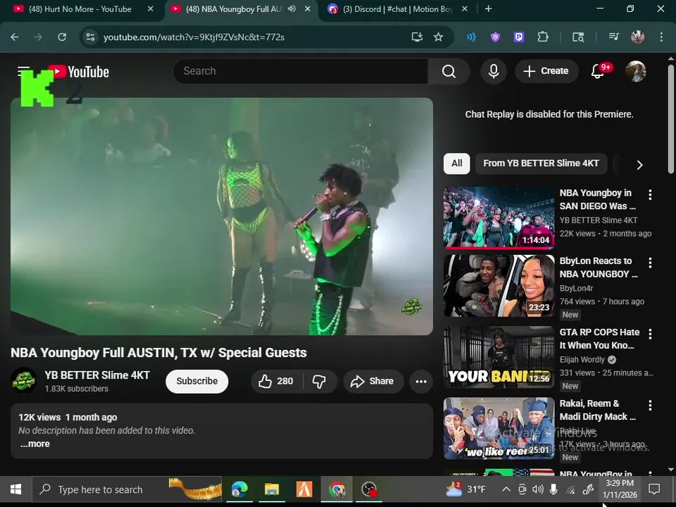676x507 pixels.
Task: Click the YouTube search input field
Action: pos(301,71)
